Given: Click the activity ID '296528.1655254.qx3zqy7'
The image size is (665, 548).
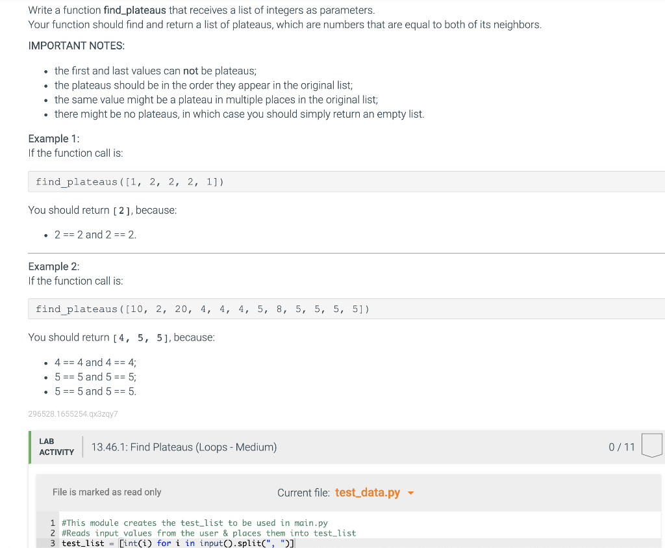Looking at the screenshot, I should [x=71, y=413].
